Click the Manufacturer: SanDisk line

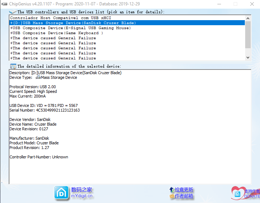coord(29,138)
